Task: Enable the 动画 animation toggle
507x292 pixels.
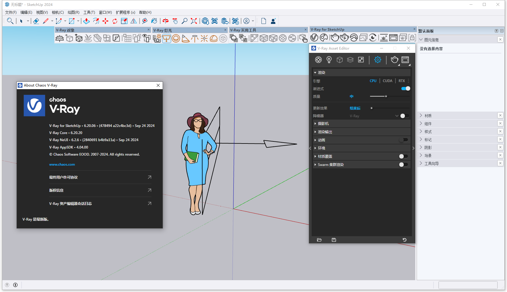Action: 404,140
